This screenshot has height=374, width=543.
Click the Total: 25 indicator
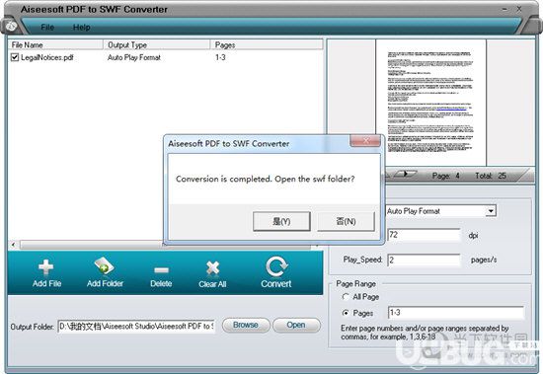(x=491, y=176)
